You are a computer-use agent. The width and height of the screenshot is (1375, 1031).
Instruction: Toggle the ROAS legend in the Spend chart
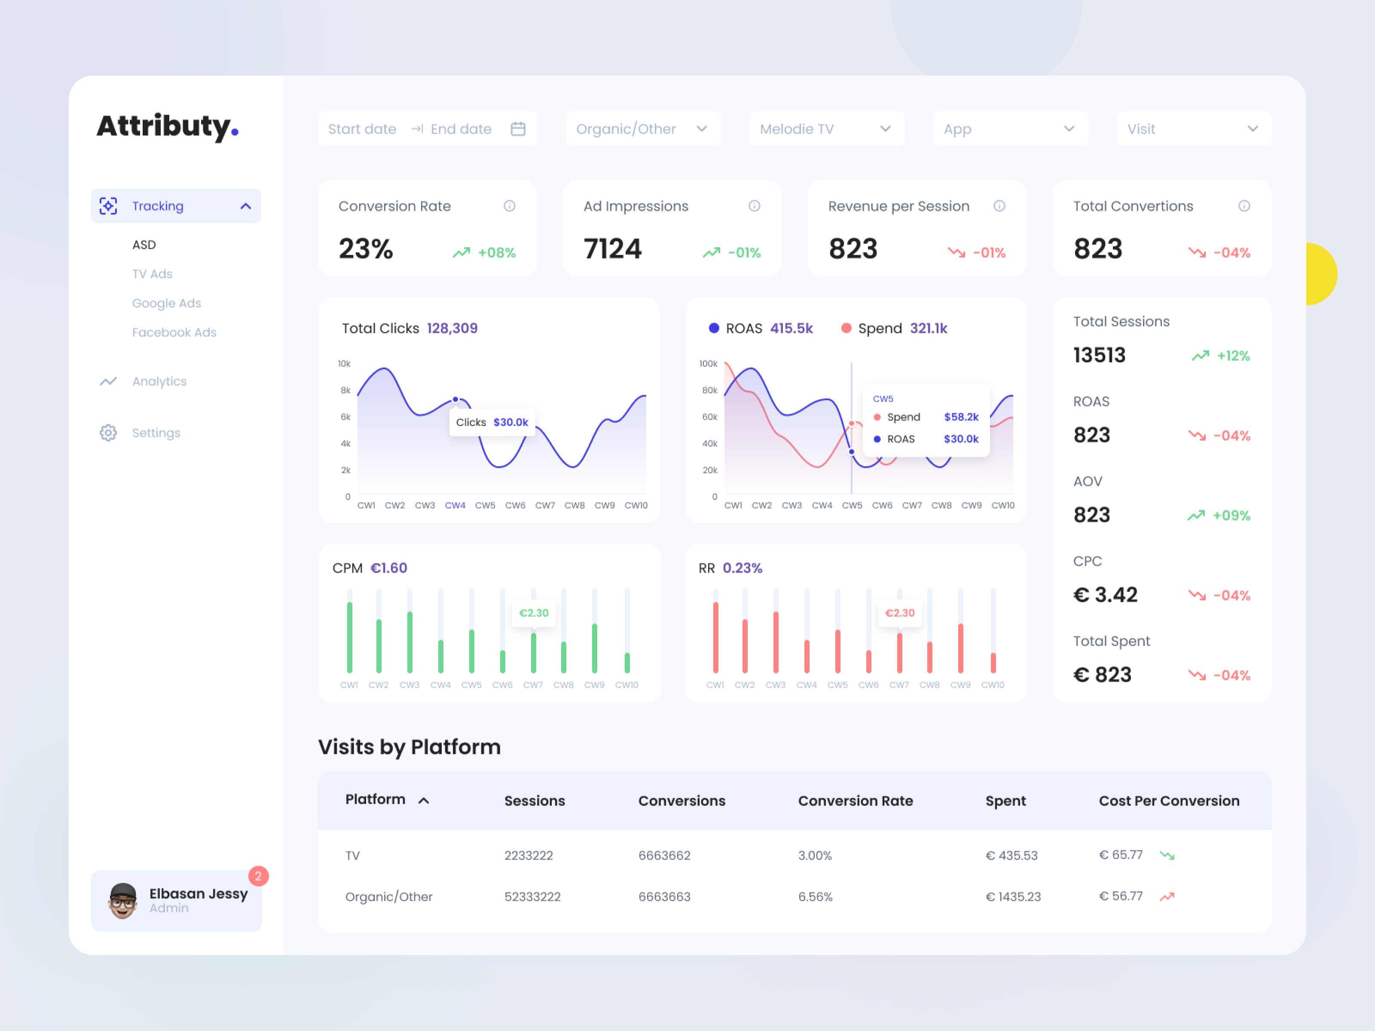coord(743,328)
